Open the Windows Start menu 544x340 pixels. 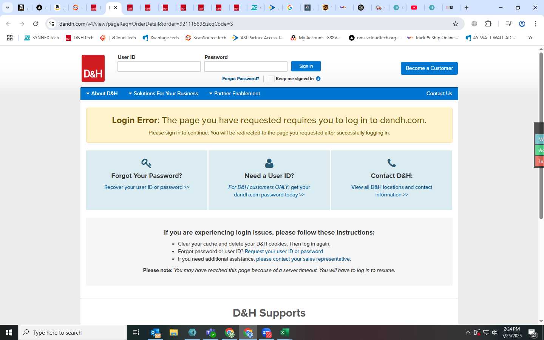9,332
